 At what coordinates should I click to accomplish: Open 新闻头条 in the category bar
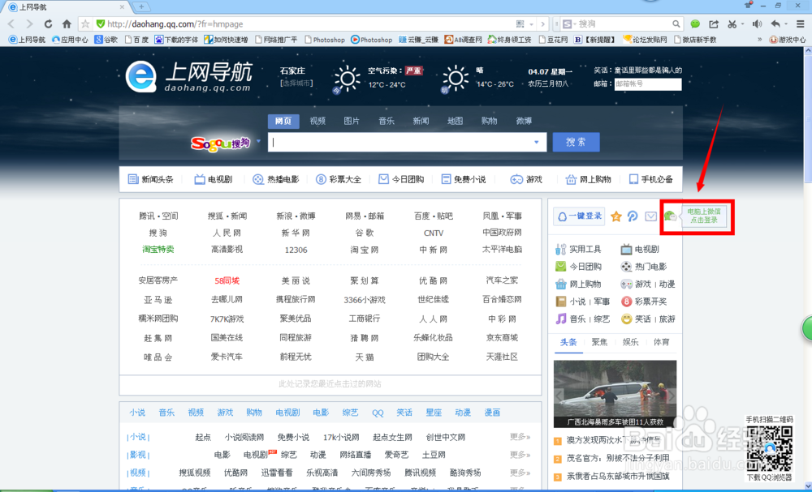pyautogui.click(x=151, y=180)
